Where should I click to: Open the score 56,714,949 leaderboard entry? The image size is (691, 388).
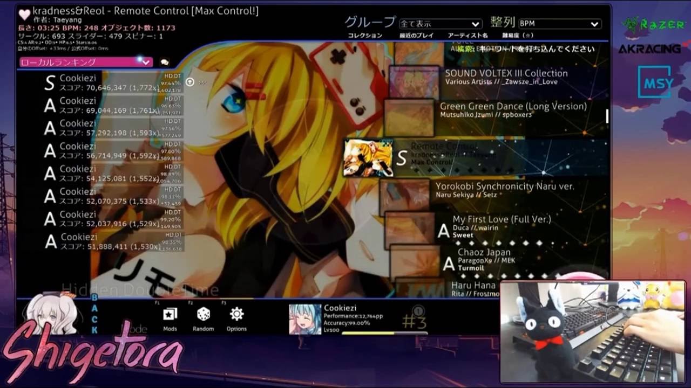click(112, 150)
